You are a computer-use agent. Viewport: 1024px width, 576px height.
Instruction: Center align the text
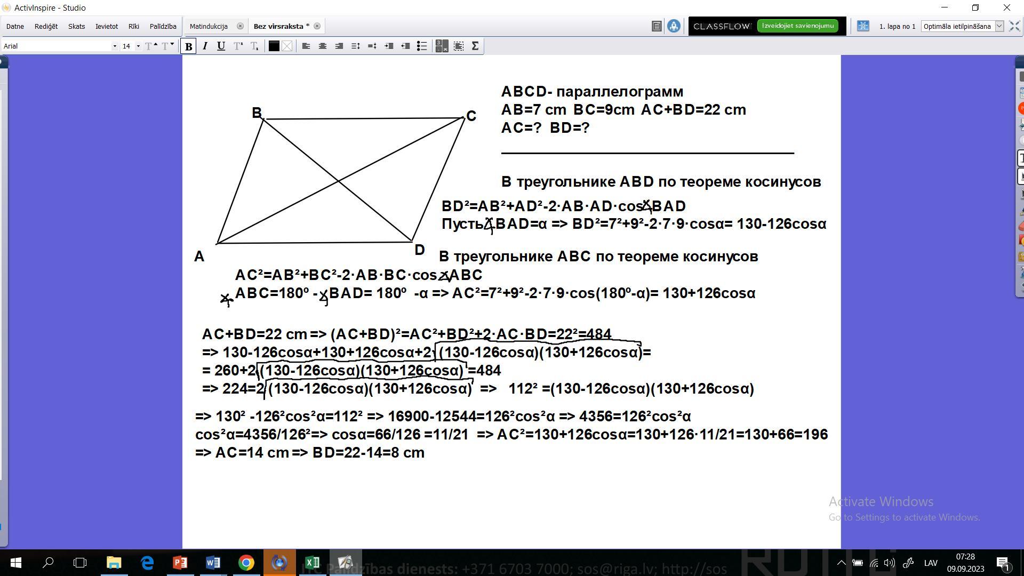323,46
